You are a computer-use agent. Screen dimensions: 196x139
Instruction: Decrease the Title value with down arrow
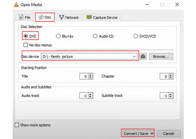click(x=90, y=77)
